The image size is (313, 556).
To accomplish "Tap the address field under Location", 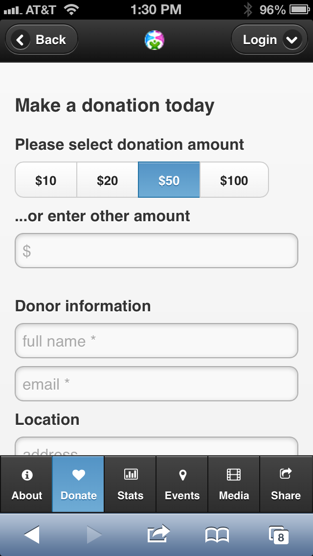I will (x=156, y=448).
